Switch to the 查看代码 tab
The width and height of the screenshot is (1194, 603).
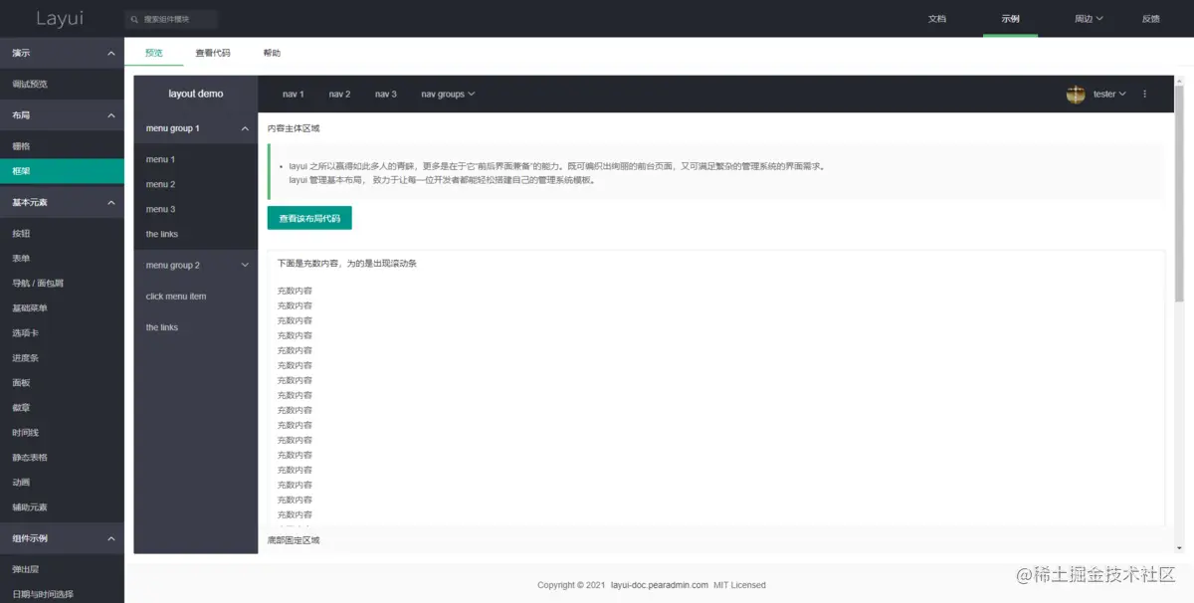click(212, 53)
